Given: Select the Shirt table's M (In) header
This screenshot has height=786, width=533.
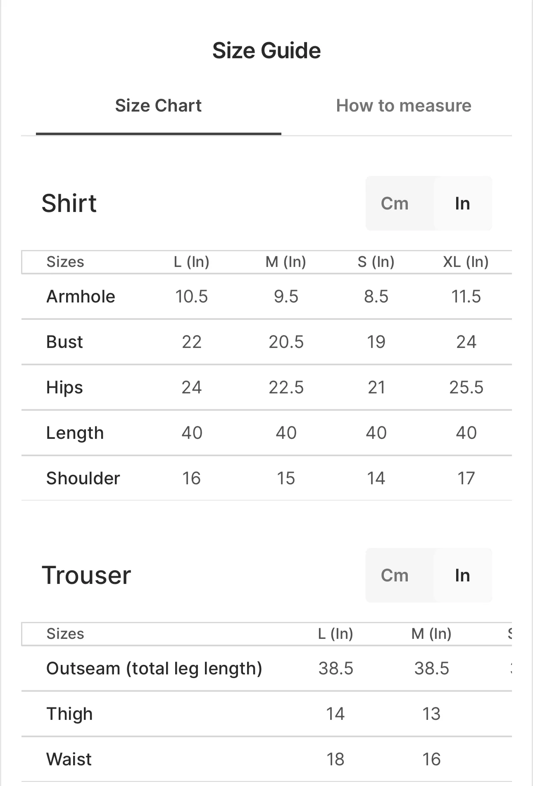Looking at the screenshot, I should pyautogui.click(x=286, y=262).
